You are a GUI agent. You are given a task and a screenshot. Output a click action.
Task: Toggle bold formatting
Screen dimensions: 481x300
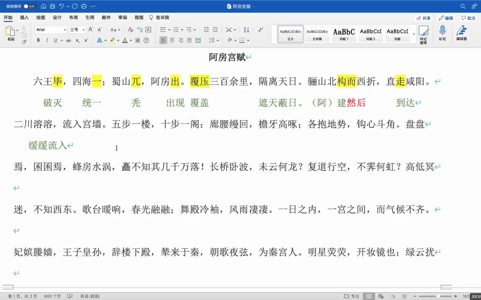pos(38,40)
